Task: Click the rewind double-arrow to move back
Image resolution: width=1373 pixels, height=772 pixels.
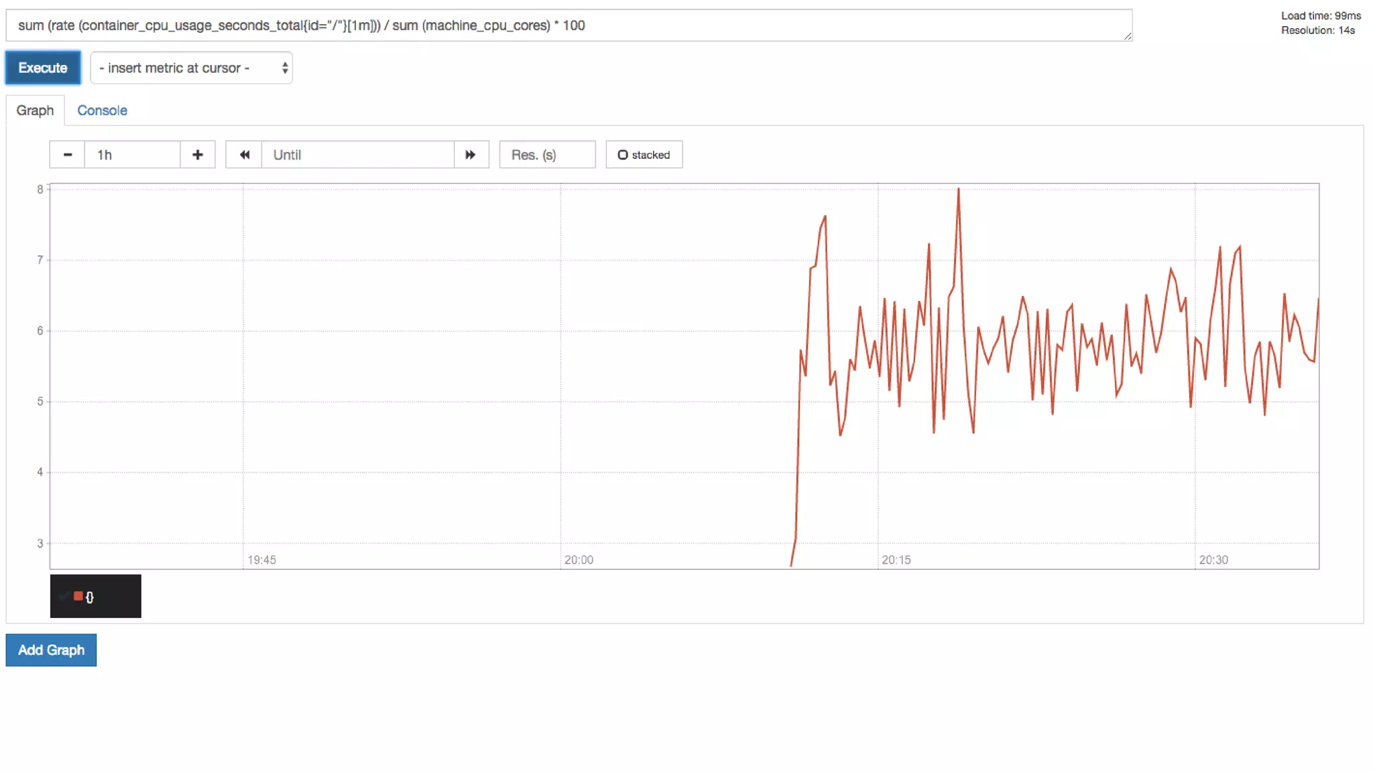Action: pos(244,155)
